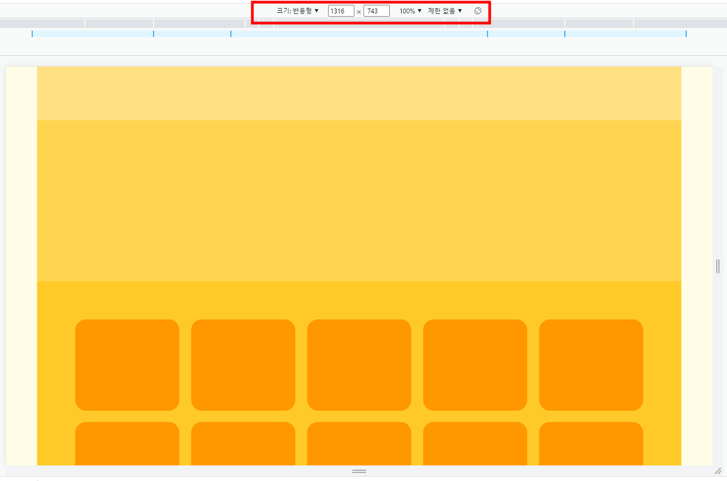Click the height field showing 743

point(376,11)
